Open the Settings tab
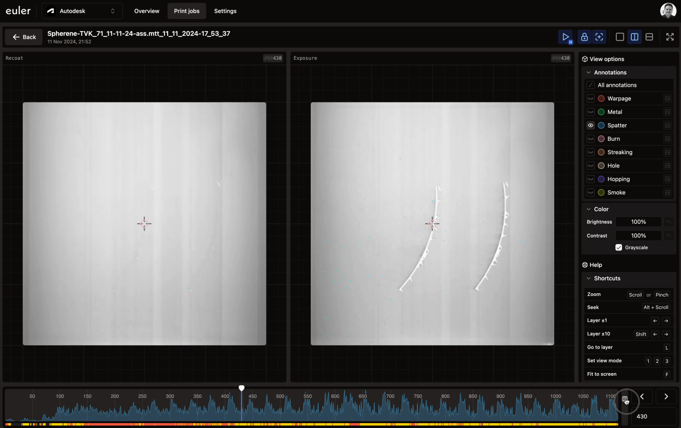Image resolution: width=681 pixels, height=428 pixels. tap(225, 11)
